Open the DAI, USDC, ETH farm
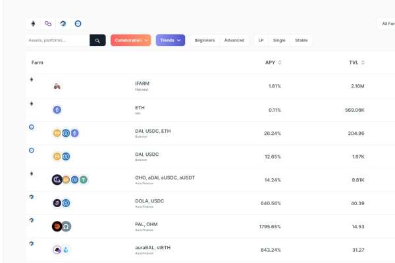The height and width of the screenshot is (263, 395). 211,133
